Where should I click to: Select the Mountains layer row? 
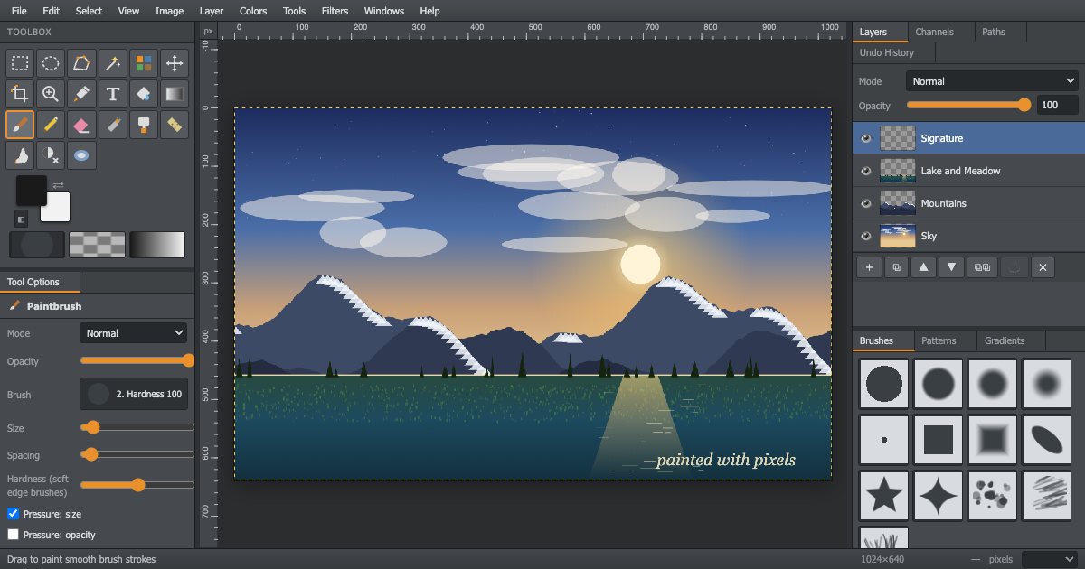968,203
